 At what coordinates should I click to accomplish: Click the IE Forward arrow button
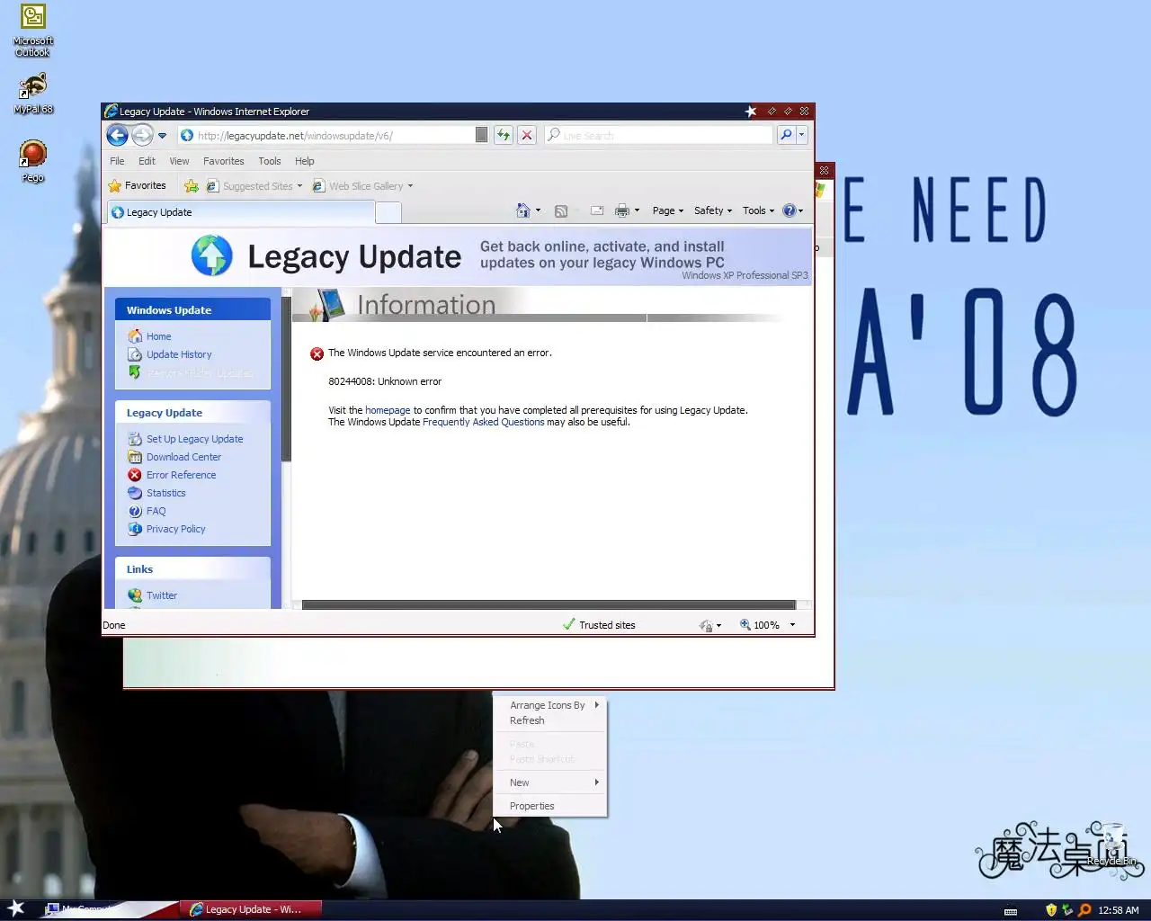coord(142,135)
